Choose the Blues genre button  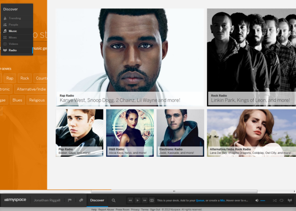click(17, 100)
